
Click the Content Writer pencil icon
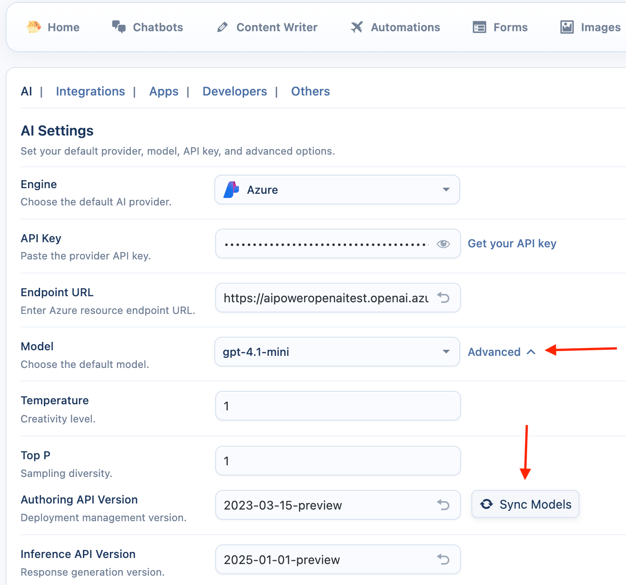tap(222, 27)
